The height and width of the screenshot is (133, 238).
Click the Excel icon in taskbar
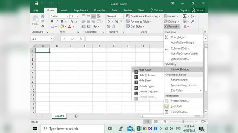(x=139, y=129)
